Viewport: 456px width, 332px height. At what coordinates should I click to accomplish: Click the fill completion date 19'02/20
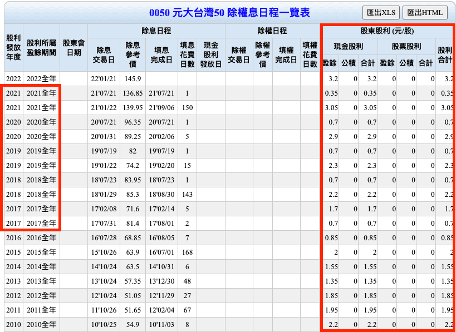(161, 166)
